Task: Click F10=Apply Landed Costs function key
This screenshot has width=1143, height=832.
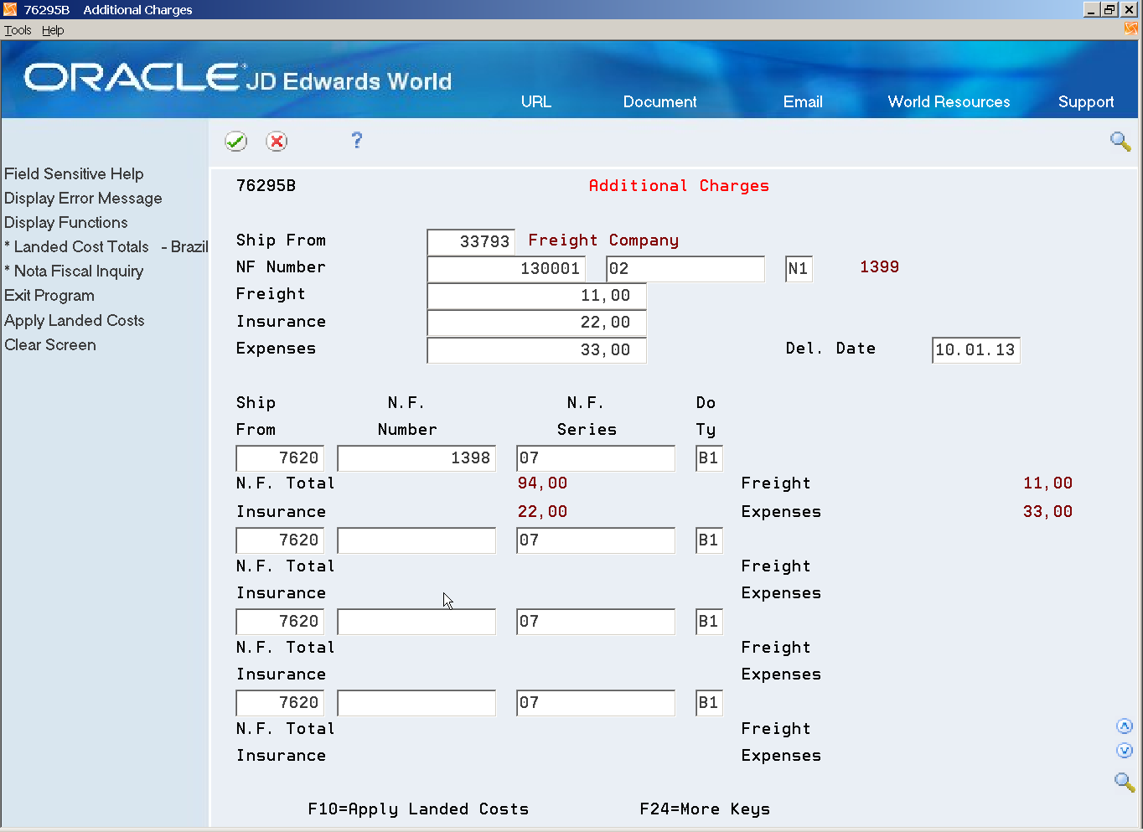Action: (x=418, y=809)
